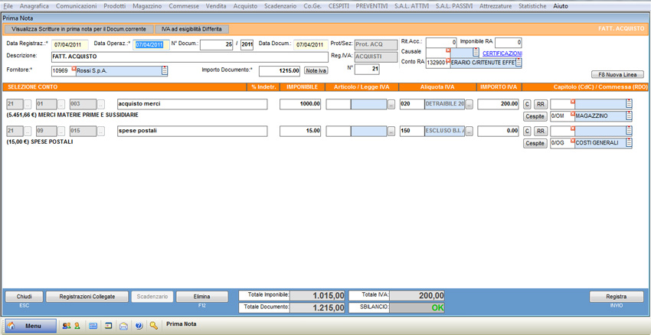This screenshot has height=335, width=651.
Task: Click the Registra button
Action: click(616, 297)
